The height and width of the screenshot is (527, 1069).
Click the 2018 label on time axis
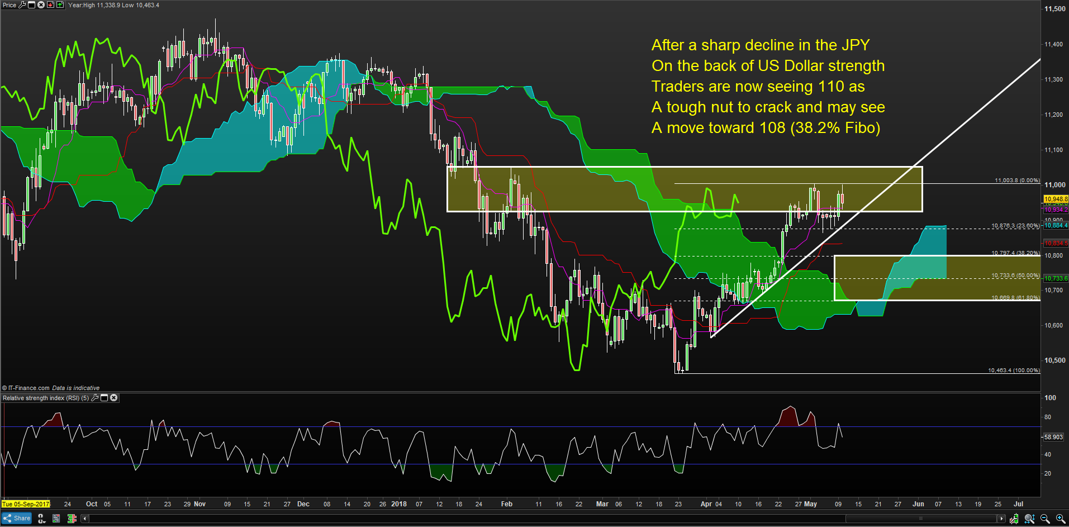pyautogui.click(x=399, y=504)
